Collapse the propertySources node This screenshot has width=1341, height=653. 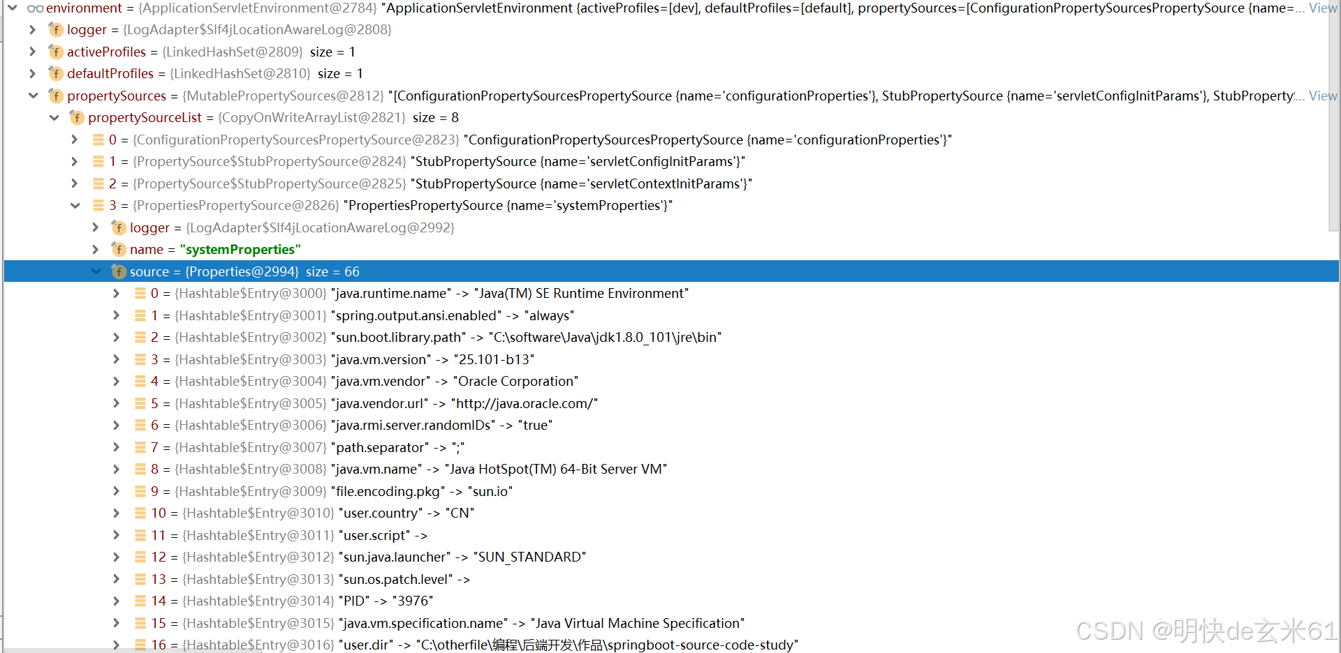[33, 96]
